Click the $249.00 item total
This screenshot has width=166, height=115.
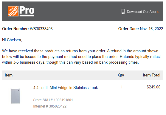(153, 87)
